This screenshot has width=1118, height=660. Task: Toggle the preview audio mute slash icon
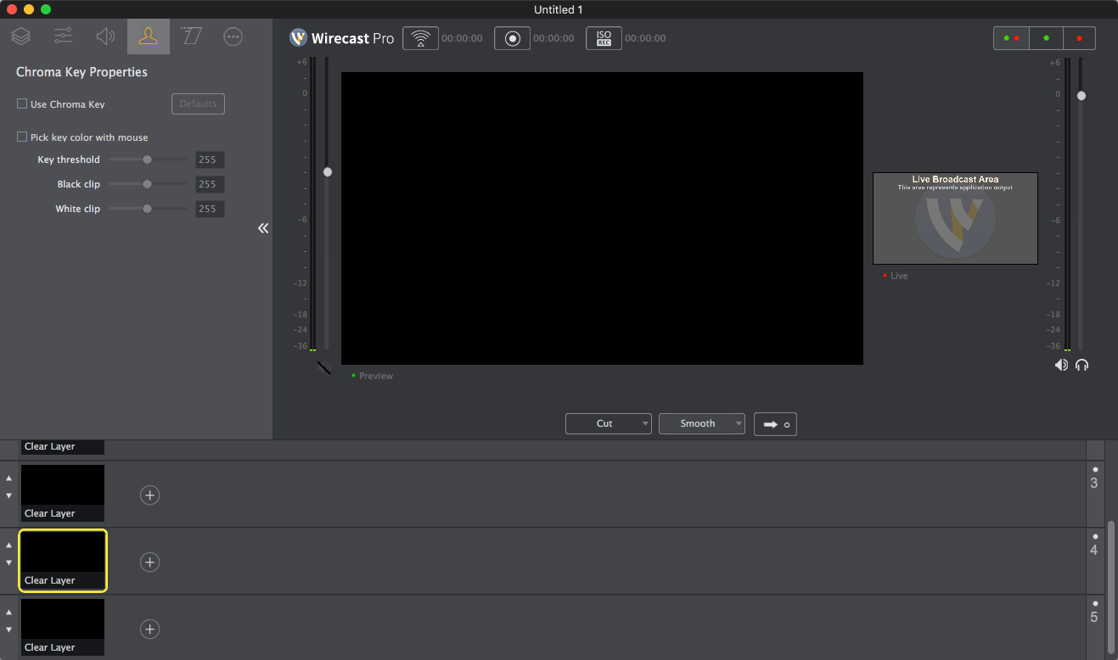(x=324, y=367)
